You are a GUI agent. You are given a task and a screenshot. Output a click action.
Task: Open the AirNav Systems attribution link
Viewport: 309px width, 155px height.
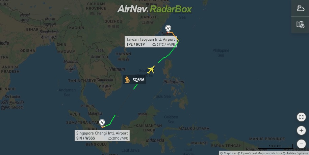click(295, 153)
